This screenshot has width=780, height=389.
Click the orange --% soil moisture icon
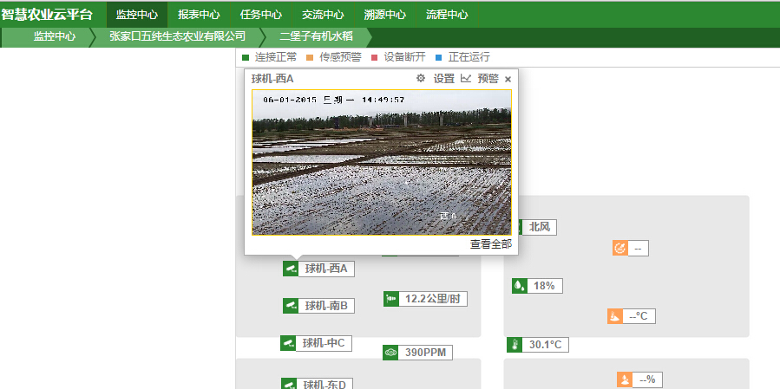click(x=625, y=379)
